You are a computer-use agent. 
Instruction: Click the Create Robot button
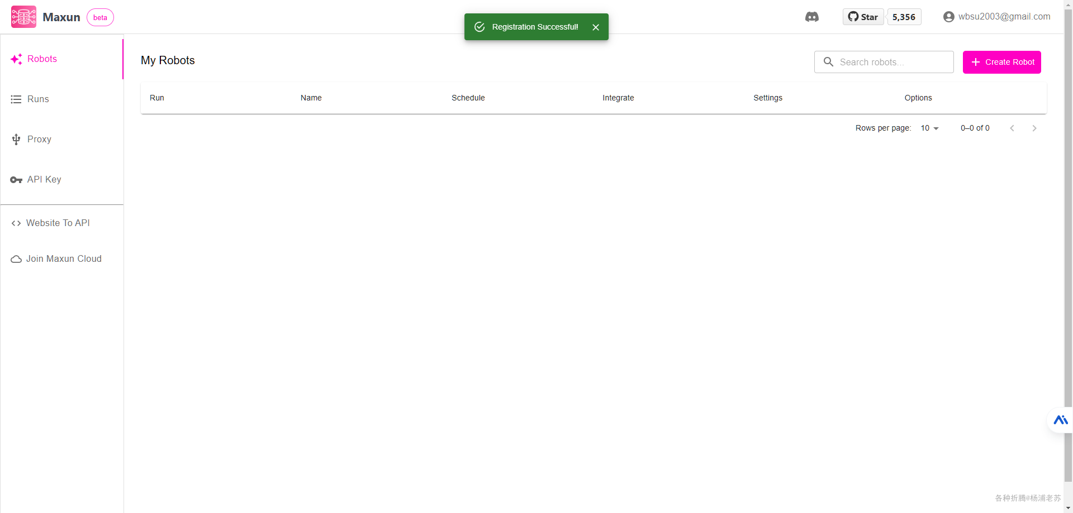point(1002,62)
